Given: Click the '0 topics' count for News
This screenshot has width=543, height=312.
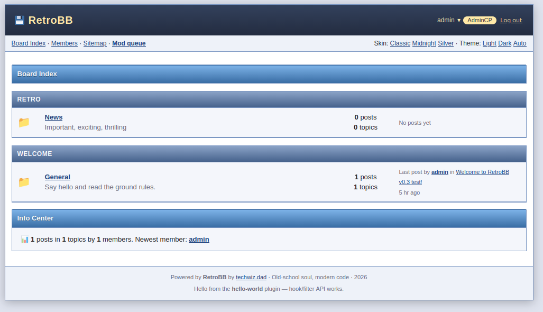Looking at the screenshot, I should [365, 127].
